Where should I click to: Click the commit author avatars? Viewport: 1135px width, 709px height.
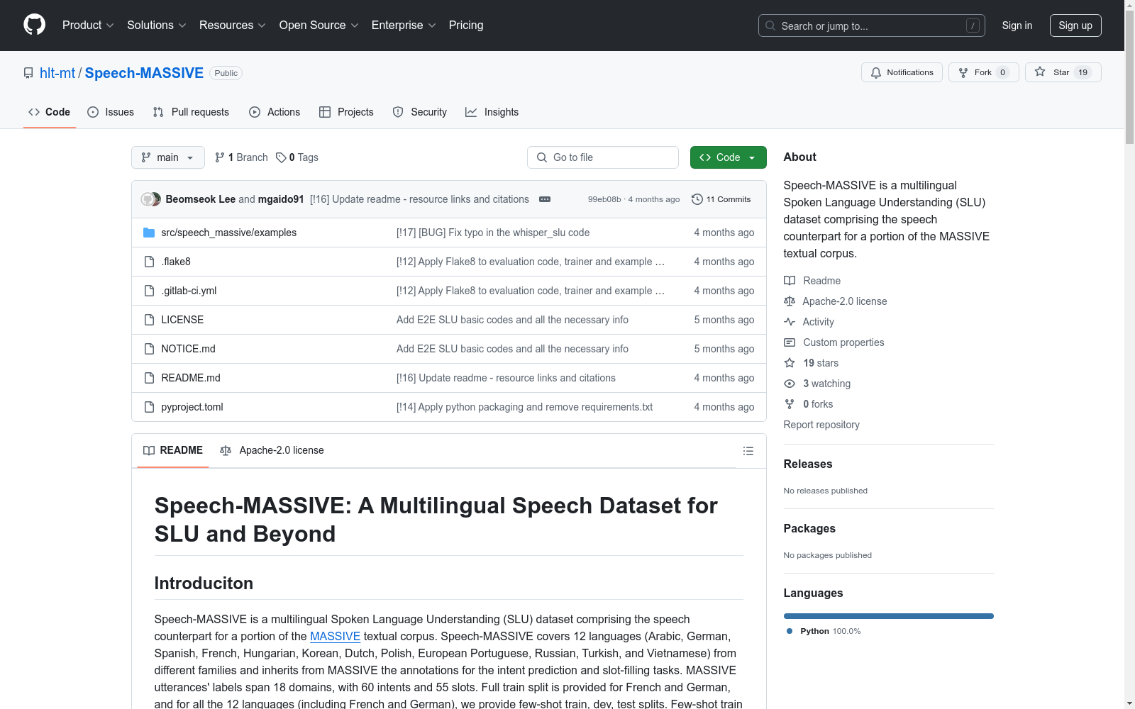[151, 199]
